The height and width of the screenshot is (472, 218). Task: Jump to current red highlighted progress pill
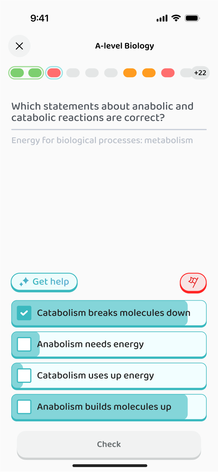pyautogui.click(x=54, y=73)
